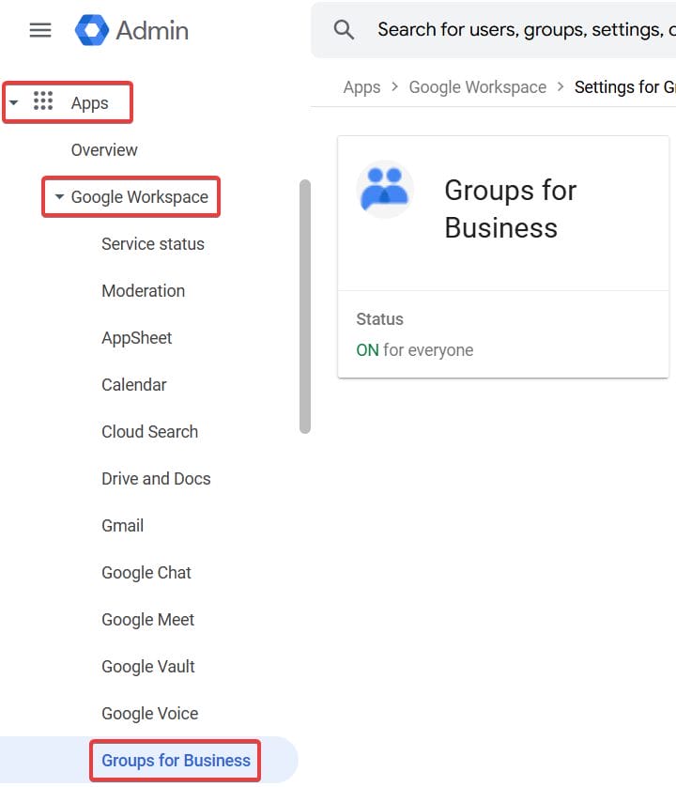Open Gmail settings
Image resolution: width=676 pixels, height=787 pixels.
pyautogui.click(x=122, y=526)
